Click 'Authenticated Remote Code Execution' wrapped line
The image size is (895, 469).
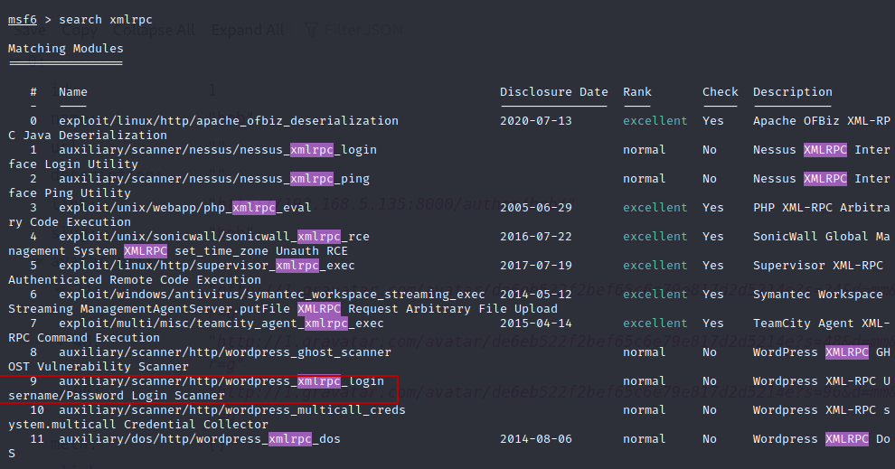(x=135, y=280)
